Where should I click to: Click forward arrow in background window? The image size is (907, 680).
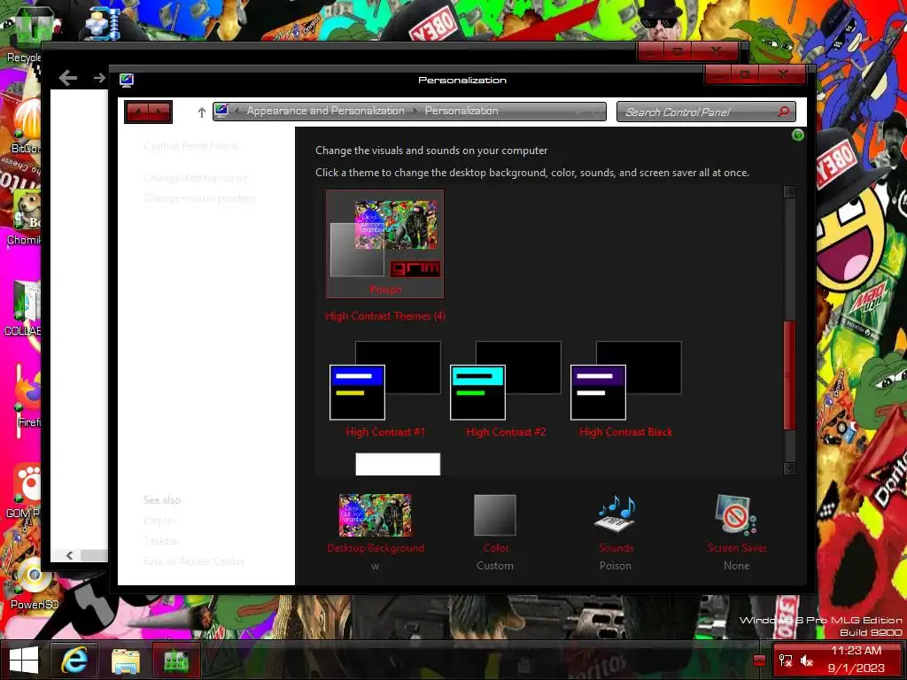pos(99,78)
